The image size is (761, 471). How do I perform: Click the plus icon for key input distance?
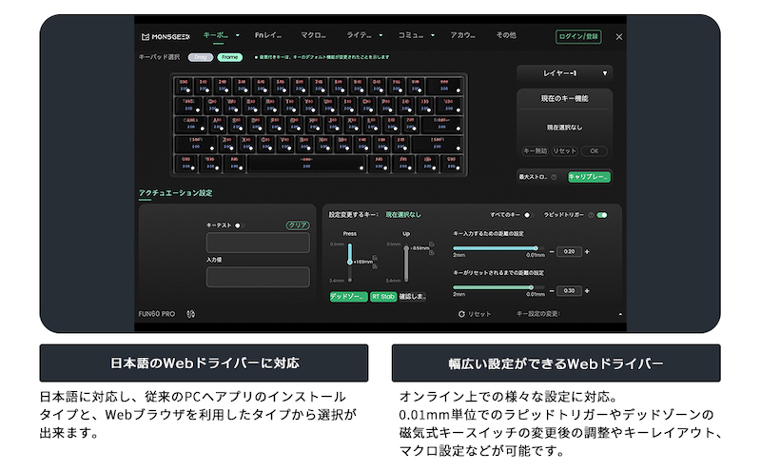pyautogui.click(x=587, y=251)
